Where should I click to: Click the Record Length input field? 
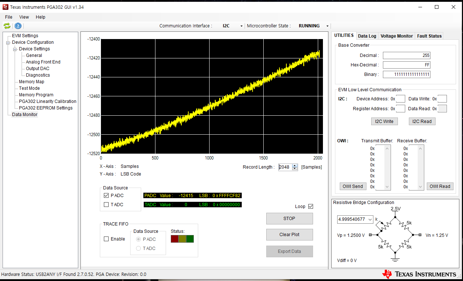tap(285, 167)
